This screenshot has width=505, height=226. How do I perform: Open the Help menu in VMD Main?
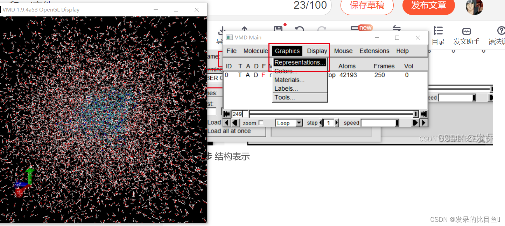tap(402, 51)
